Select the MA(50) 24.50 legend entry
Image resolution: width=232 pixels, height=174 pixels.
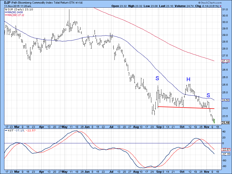click(x=15, y=12)
